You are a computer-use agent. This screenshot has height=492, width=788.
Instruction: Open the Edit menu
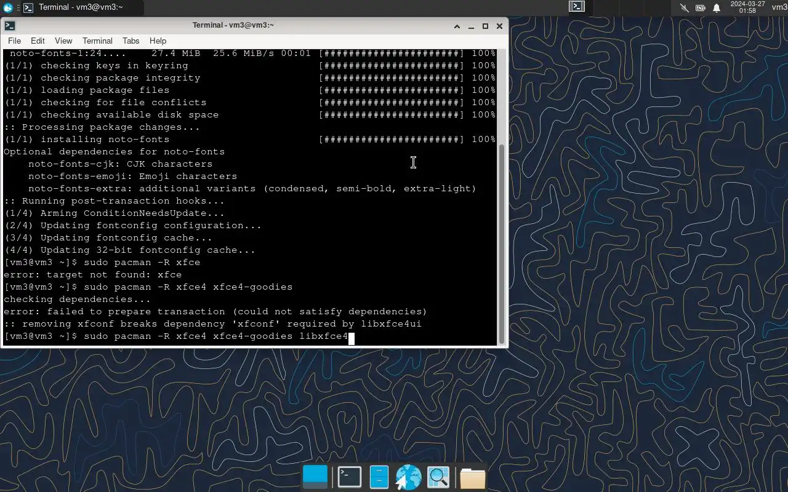click(38, 41)
